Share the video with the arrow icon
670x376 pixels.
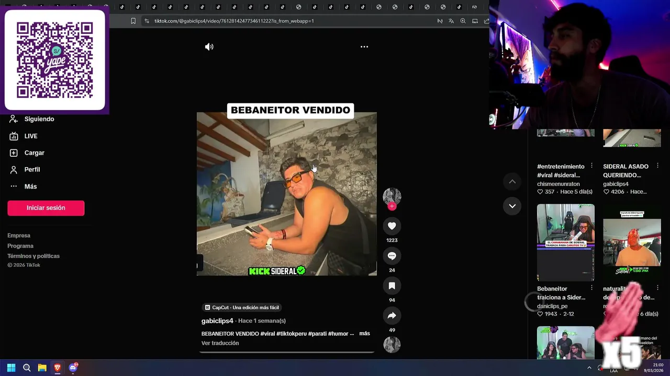point(392,315)
